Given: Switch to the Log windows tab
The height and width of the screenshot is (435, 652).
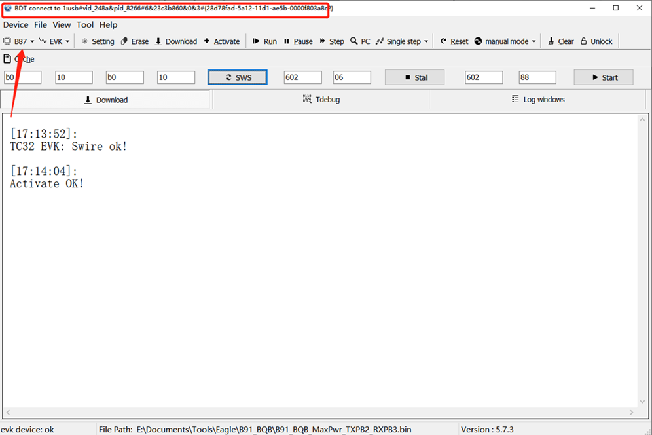Looking at the screenshot, I should [x=537, y=100].
